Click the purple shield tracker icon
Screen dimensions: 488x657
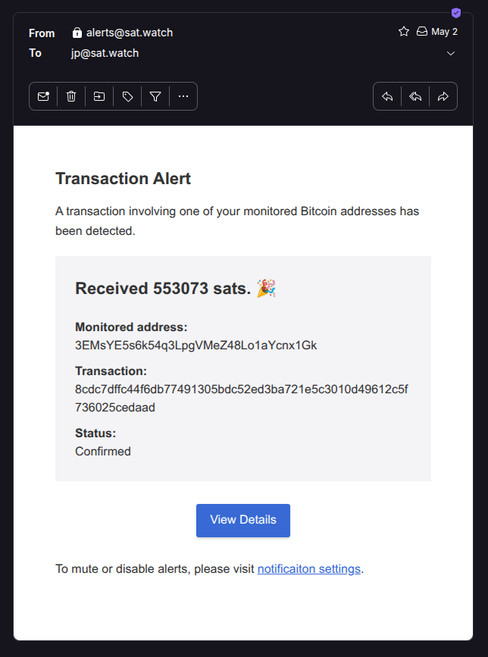click(456, 13)
